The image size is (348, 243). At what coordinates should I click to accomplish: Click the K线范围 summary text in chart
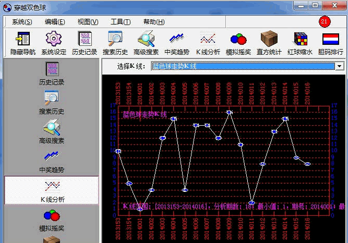pyautogui.click(x=234, y=206)
